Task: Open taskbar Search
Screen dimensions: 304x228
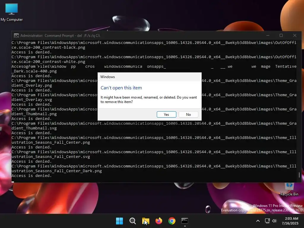Action: [133, 221]
